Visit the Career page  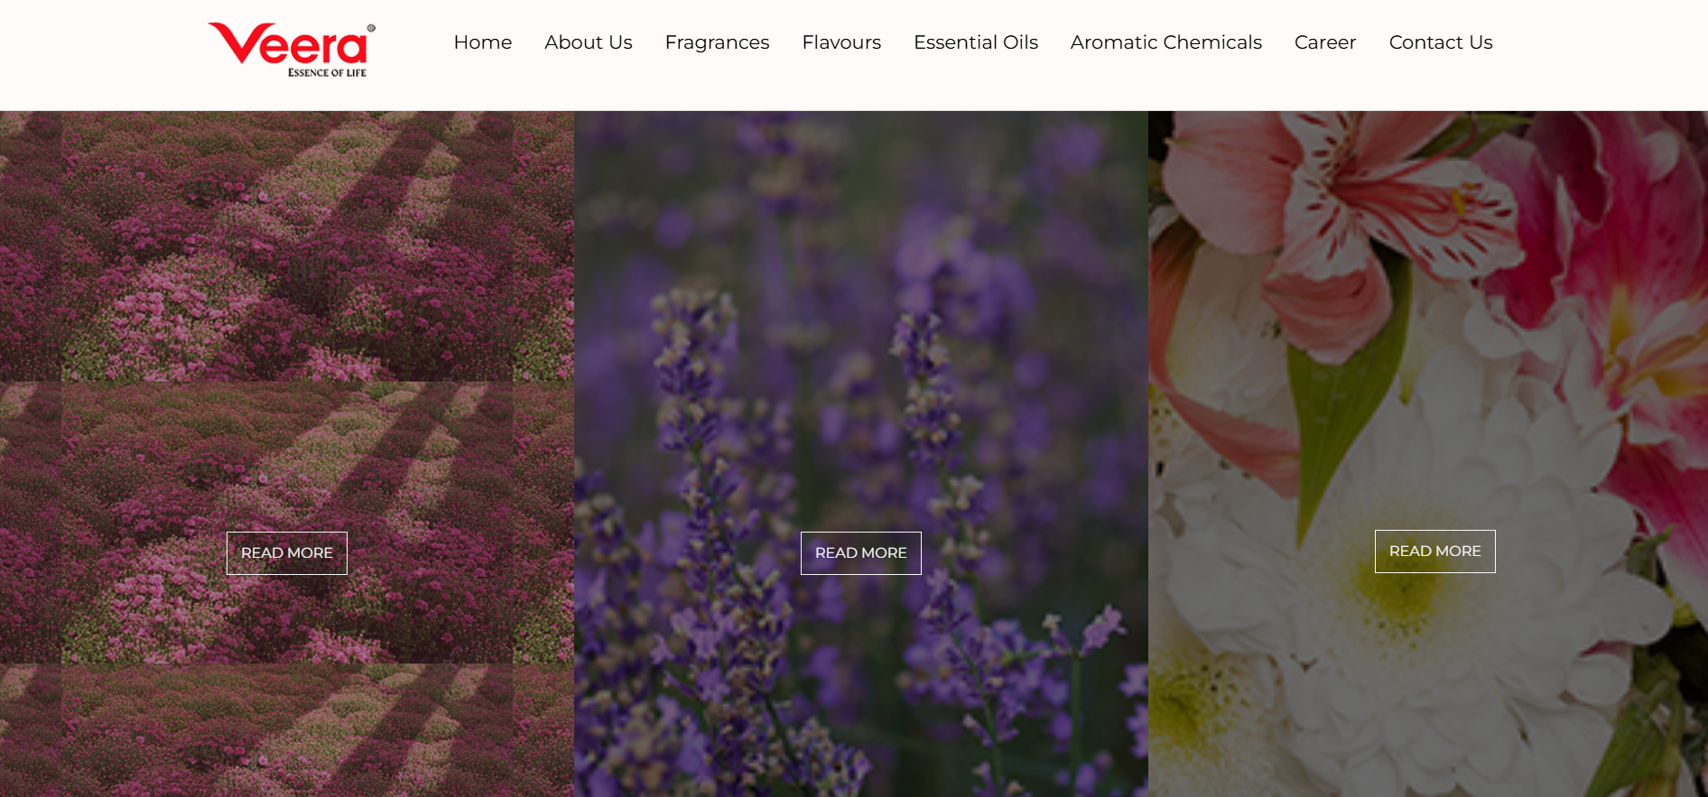click(x=1324, y=42)
